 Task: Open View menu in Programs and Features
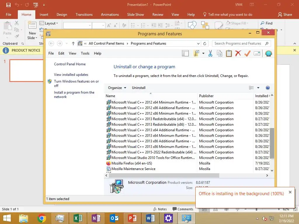(x=72, y=53)
